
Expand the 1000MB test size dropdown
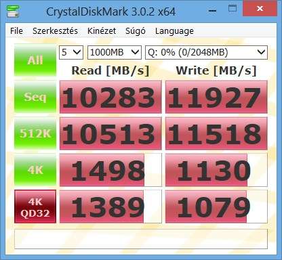point(115,52)
